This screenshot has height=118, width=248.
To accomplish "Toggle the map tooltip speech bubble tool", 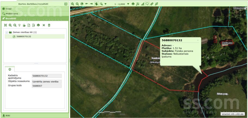I will [147, 4].
